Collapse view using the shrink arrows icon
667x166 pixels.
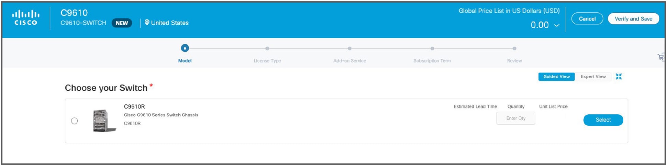[619, 77]
